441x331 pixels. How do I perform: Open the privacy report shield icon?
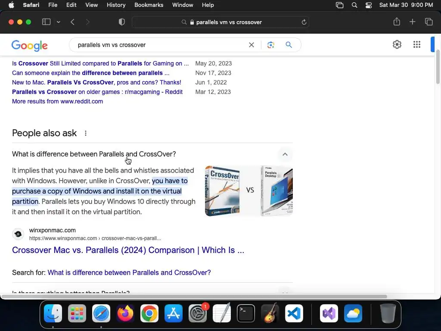[122, 22]
